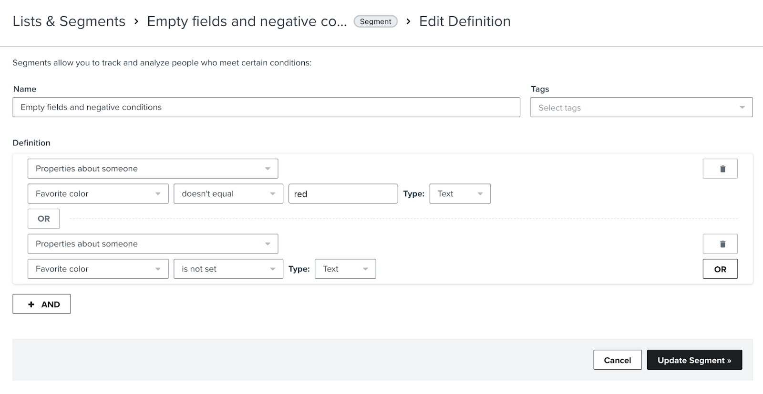
Task: Open the second 'Properties about someone' dropdown
Action: point(153,244)
